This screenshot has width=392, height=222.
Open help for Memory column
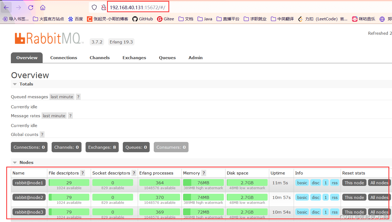point(204,173)
